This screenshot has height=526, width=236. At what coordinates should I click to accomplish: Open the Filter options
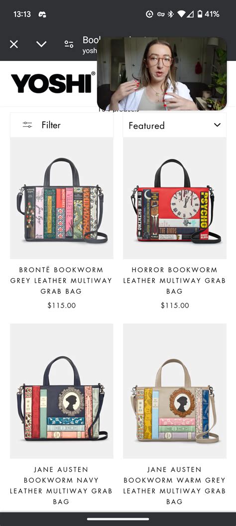(62, 125)
